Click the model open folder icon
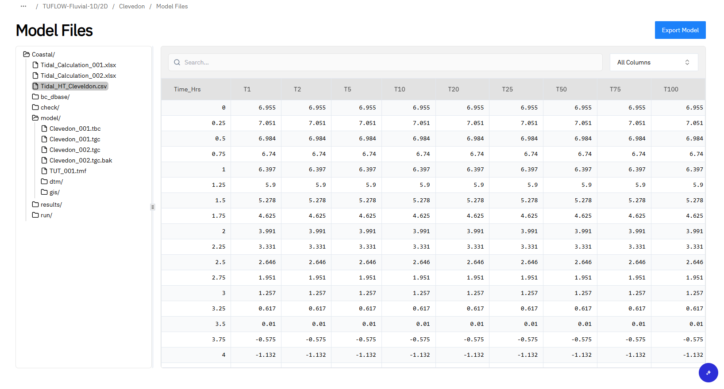This screenshot has height=389, width=724. [35, 118]
